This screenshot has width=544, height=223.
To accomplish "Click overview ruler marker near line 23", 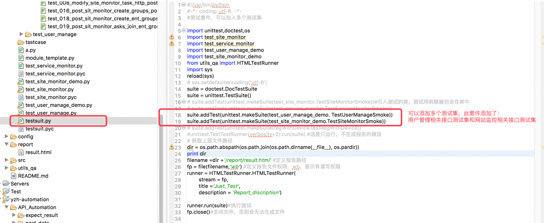I will 543,147.
